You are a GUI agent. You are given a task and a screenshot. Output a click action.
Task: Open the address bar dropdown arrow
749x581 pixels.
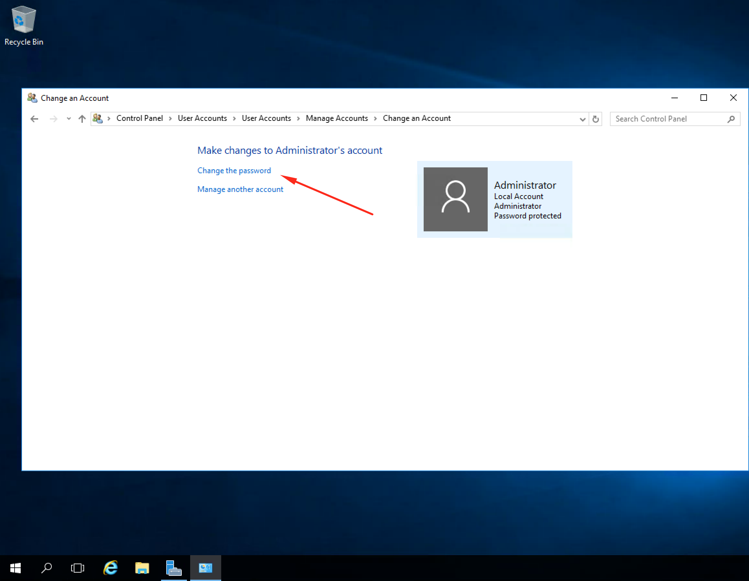[x=582, y=119]
